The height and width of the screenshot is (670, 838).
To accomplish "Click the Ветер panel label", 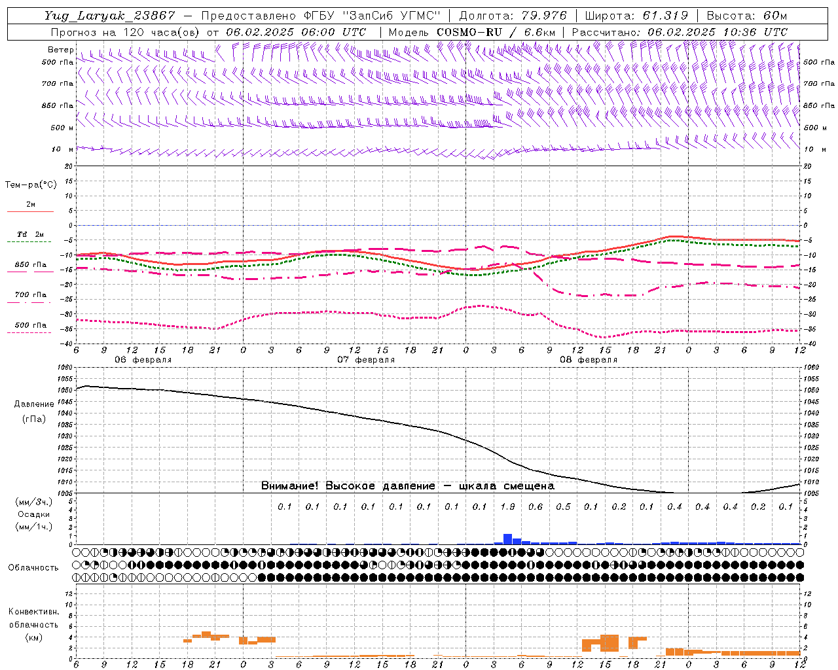I will pyautogui.click(x=60, y=50).
